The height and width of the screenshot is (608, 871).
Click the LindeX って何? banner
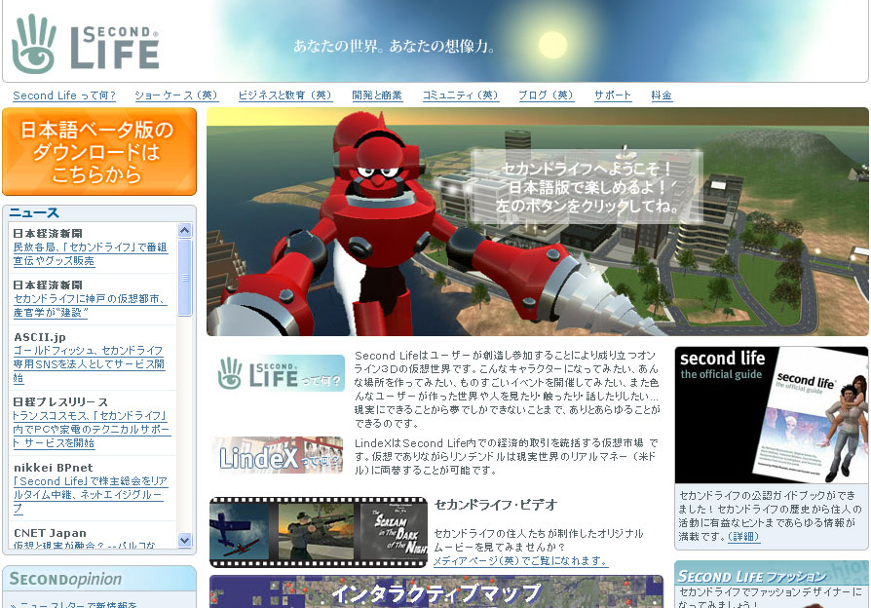tap(278, 456)
